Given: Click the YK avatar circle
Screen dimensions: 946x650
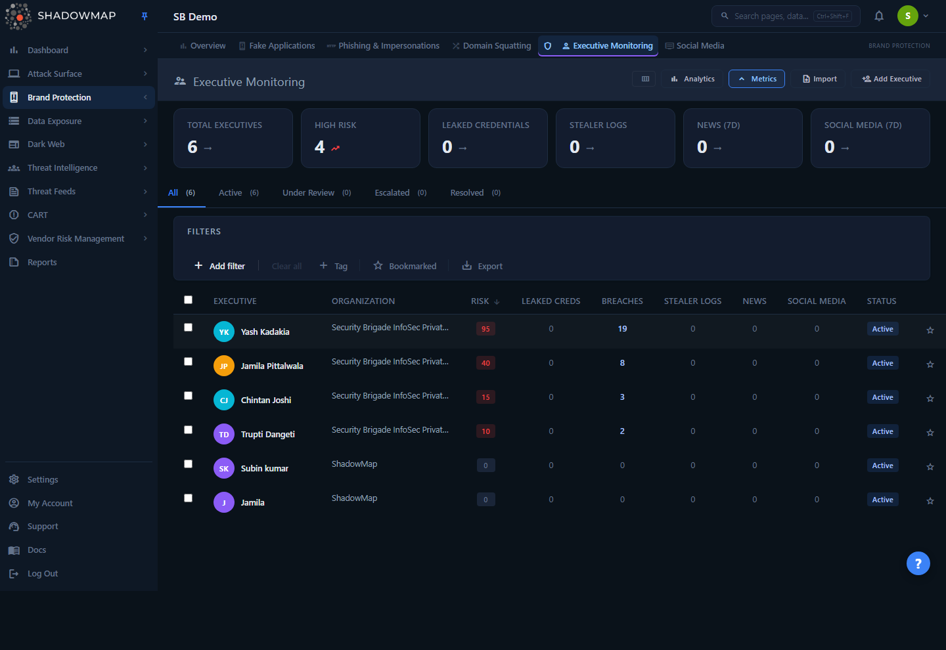Looking at the screenshot, I should (224, 332).
